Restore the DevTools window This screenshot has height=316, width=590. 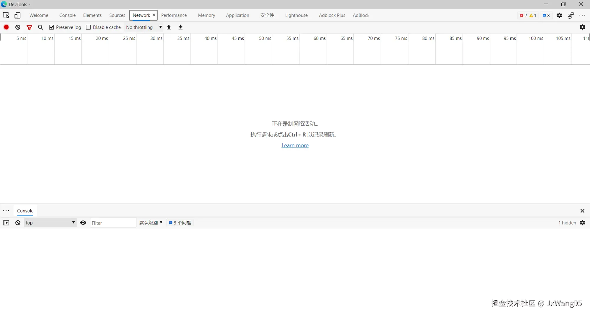(563, 4)
